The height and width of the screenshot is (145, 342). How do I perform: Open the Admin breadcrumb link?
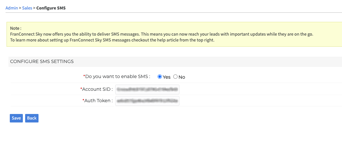[x=11, y=8]
